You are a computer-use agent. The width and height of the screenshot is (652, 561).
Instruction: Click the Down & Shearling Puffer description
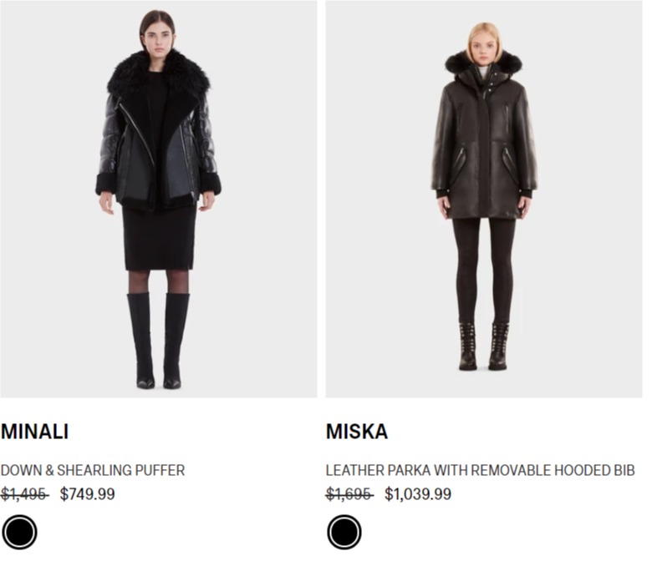point(93,470)
